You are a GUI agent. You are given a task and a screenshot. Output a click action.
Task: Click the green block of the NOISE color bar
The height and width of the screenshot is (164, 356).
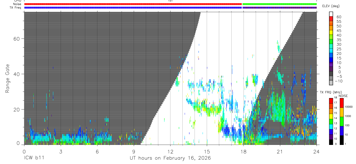click(342, 121)
